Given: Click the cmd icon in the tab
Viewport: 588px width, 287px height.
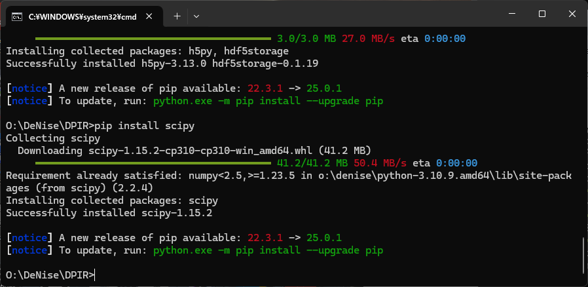Looking at the screenshot, I should tap(16, 16).
